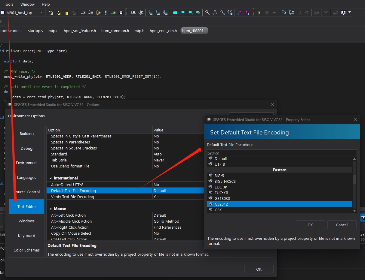Open the Environment options category
Screen dimensions: 365x280
[27, 163]
